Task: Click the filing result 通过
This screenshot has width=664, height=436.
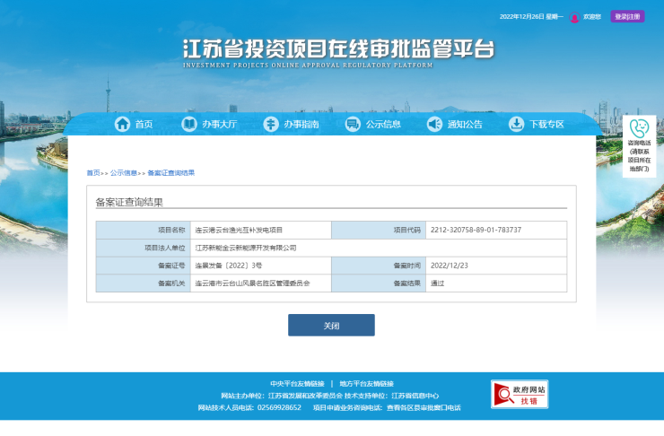Action: click(x=438, y=283)
